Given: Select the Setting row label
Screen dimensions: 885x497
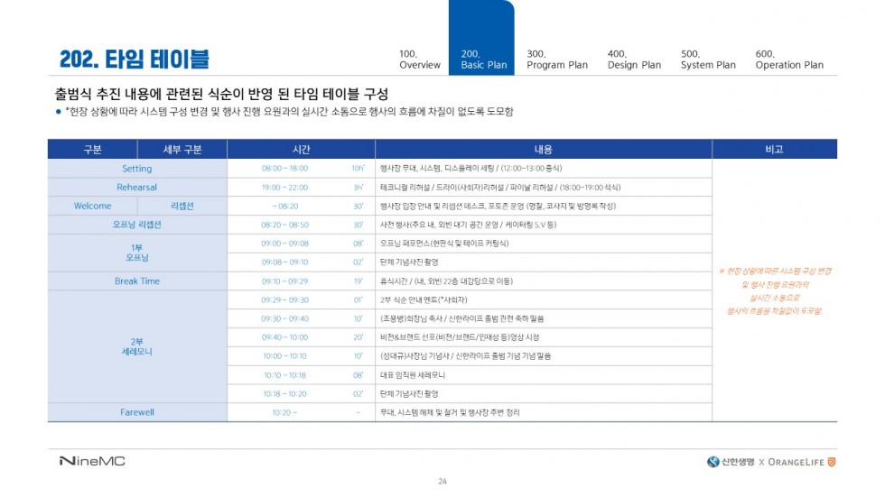Looking at the screenshot, I should pyautogui.click(x=137, y=169).
